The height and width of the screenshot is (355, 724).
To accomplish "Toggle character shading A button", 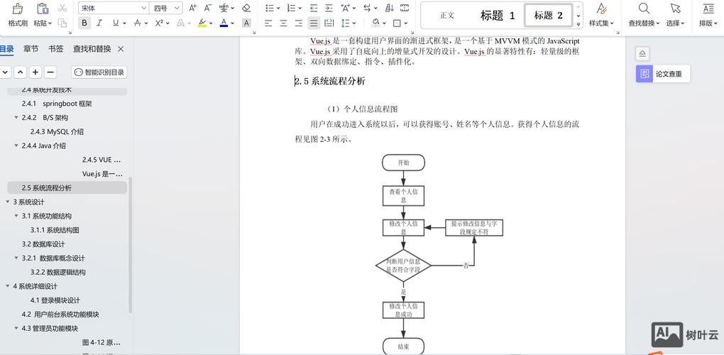I will (246, 23).
